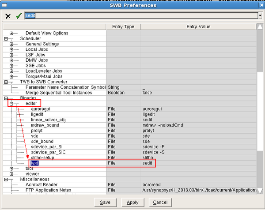Click the 'false' value of Merge Sequential
Image resolution: width=265 pixels, height=210 pixels.
click(147, 93)
